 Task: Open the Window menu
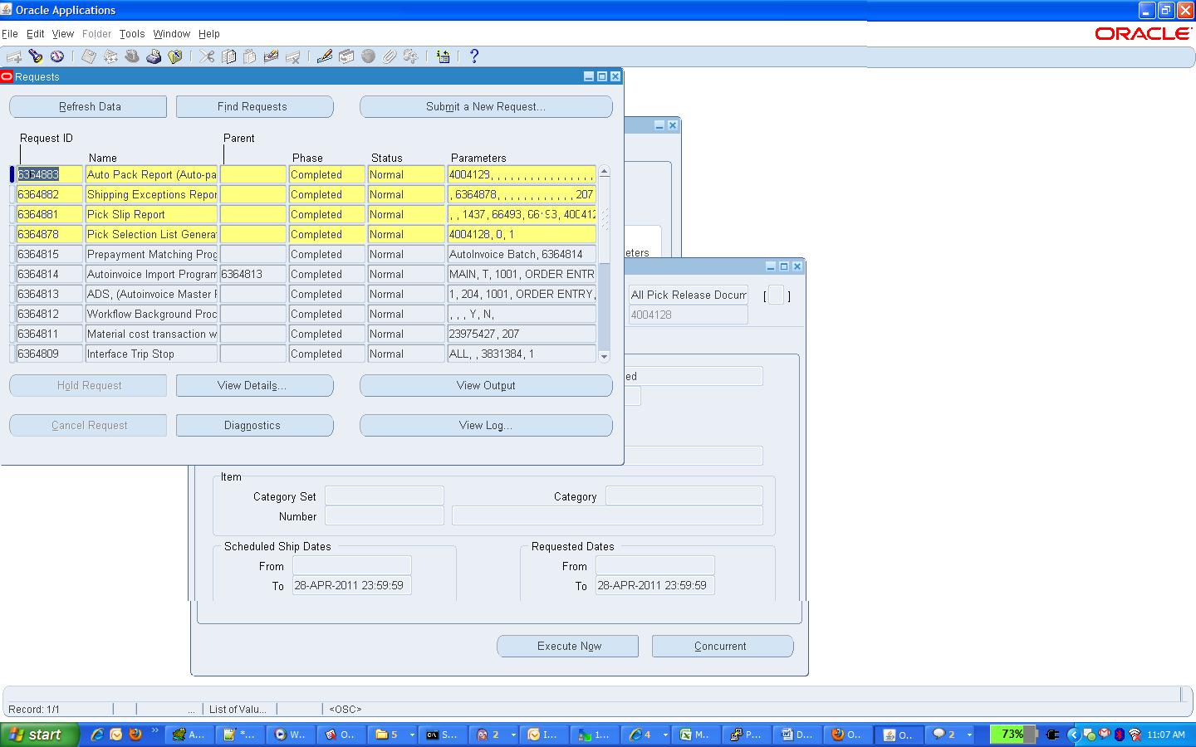coord(172,34)
